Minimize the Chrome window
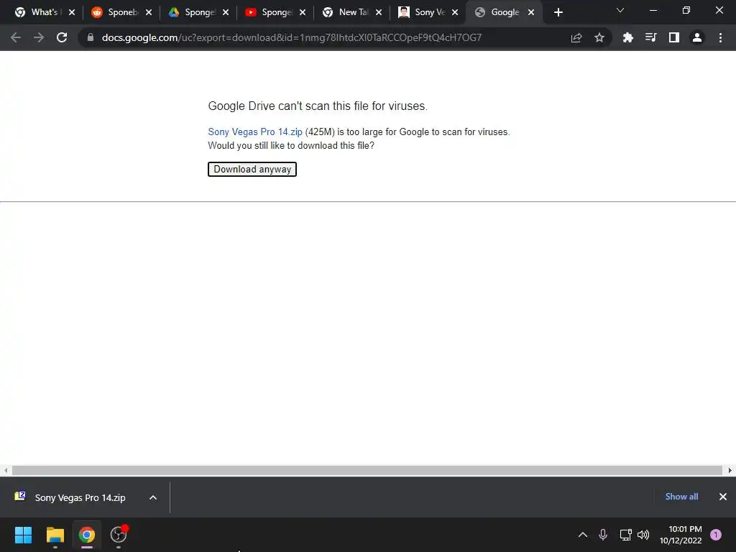Viewport: 736px width, 552px height. coord(653,10)
